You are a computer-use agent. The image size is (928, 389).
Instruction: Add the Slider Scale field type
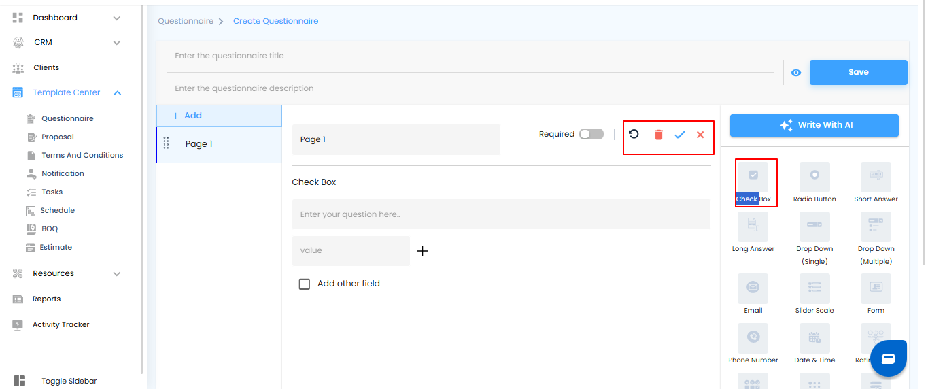coord(814,288)
